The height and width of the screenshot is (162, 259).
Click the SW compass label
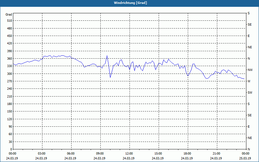click(x=250, y=93)
